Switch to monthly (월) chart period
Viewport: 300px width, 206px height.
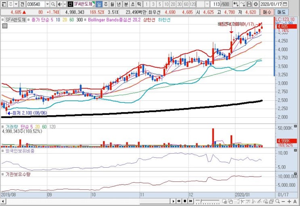112,4
